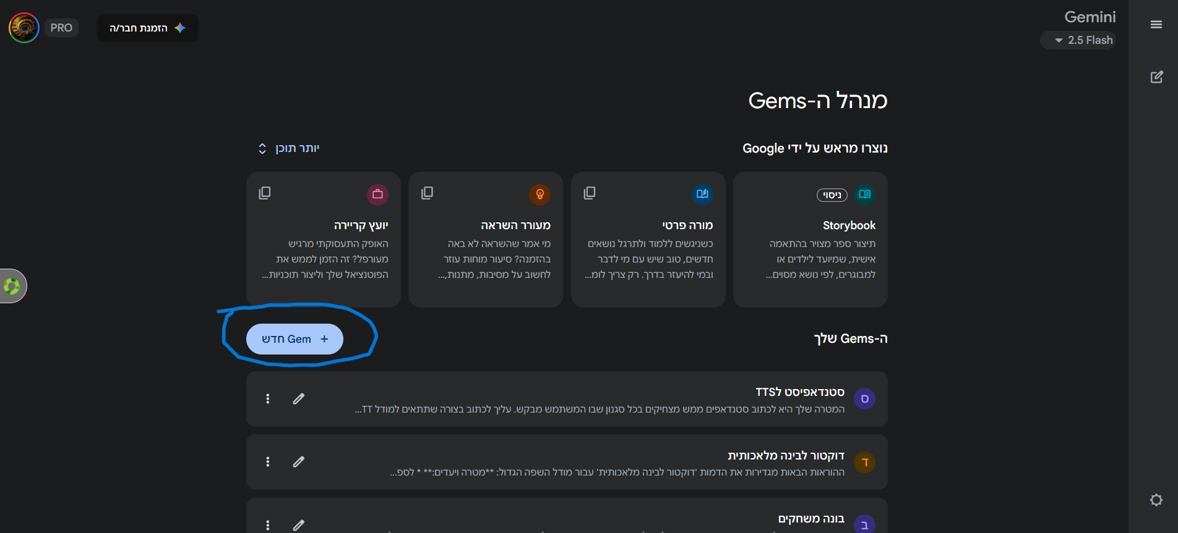This screenshot has width=1178, height=533.
Task: Open more options for TTS standupist gem
Action: (x=268, y=399)
